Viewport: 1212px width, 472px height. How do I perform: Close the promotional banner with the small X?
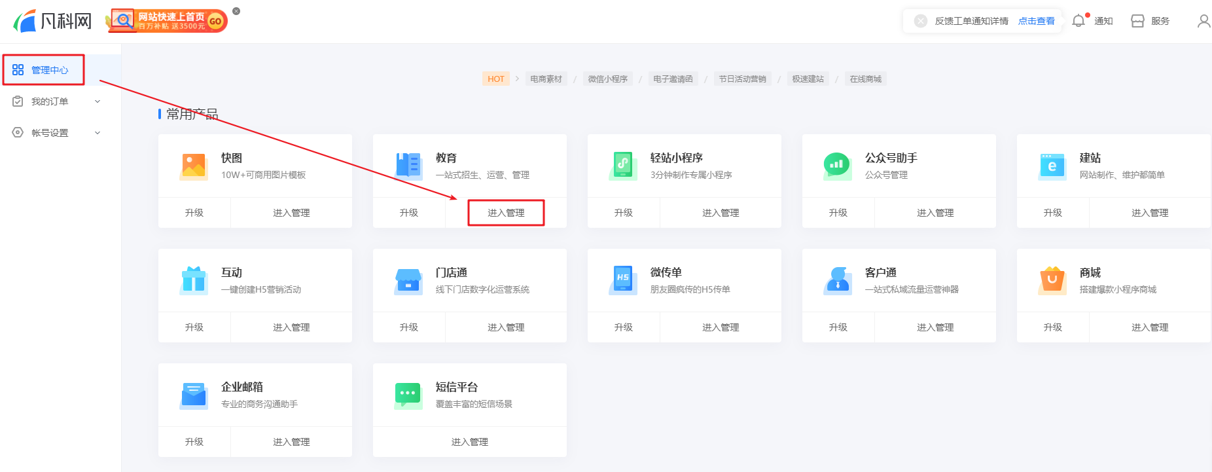[x=236, y=11]
